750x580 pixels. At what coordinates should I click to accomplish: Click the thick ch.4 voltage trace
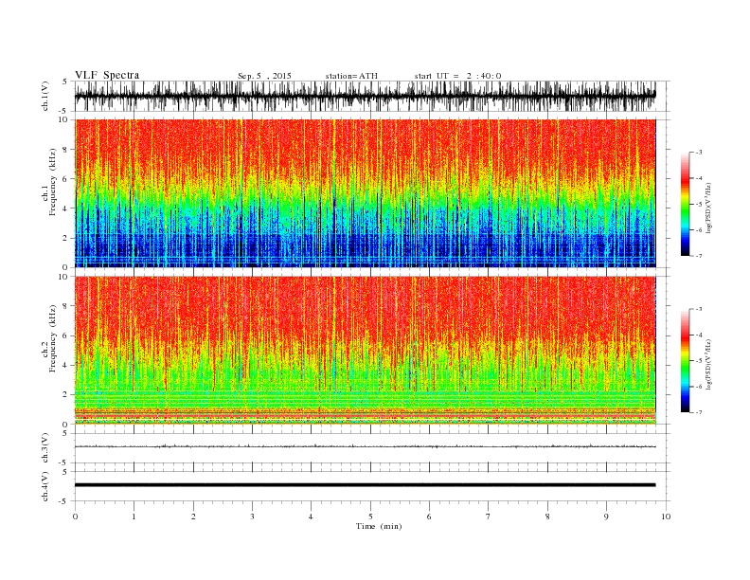point(365,485)
